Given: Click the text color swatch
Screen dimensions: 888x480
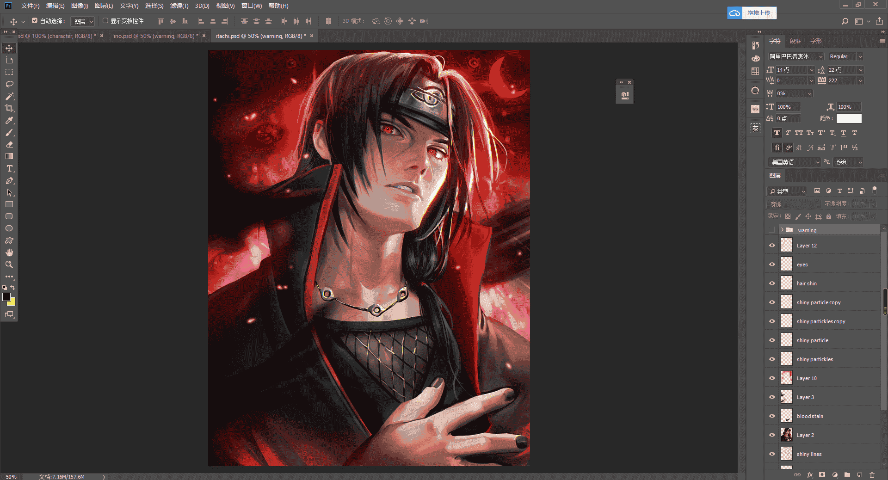Looking at the screenshot, I should tap(849, 118).
